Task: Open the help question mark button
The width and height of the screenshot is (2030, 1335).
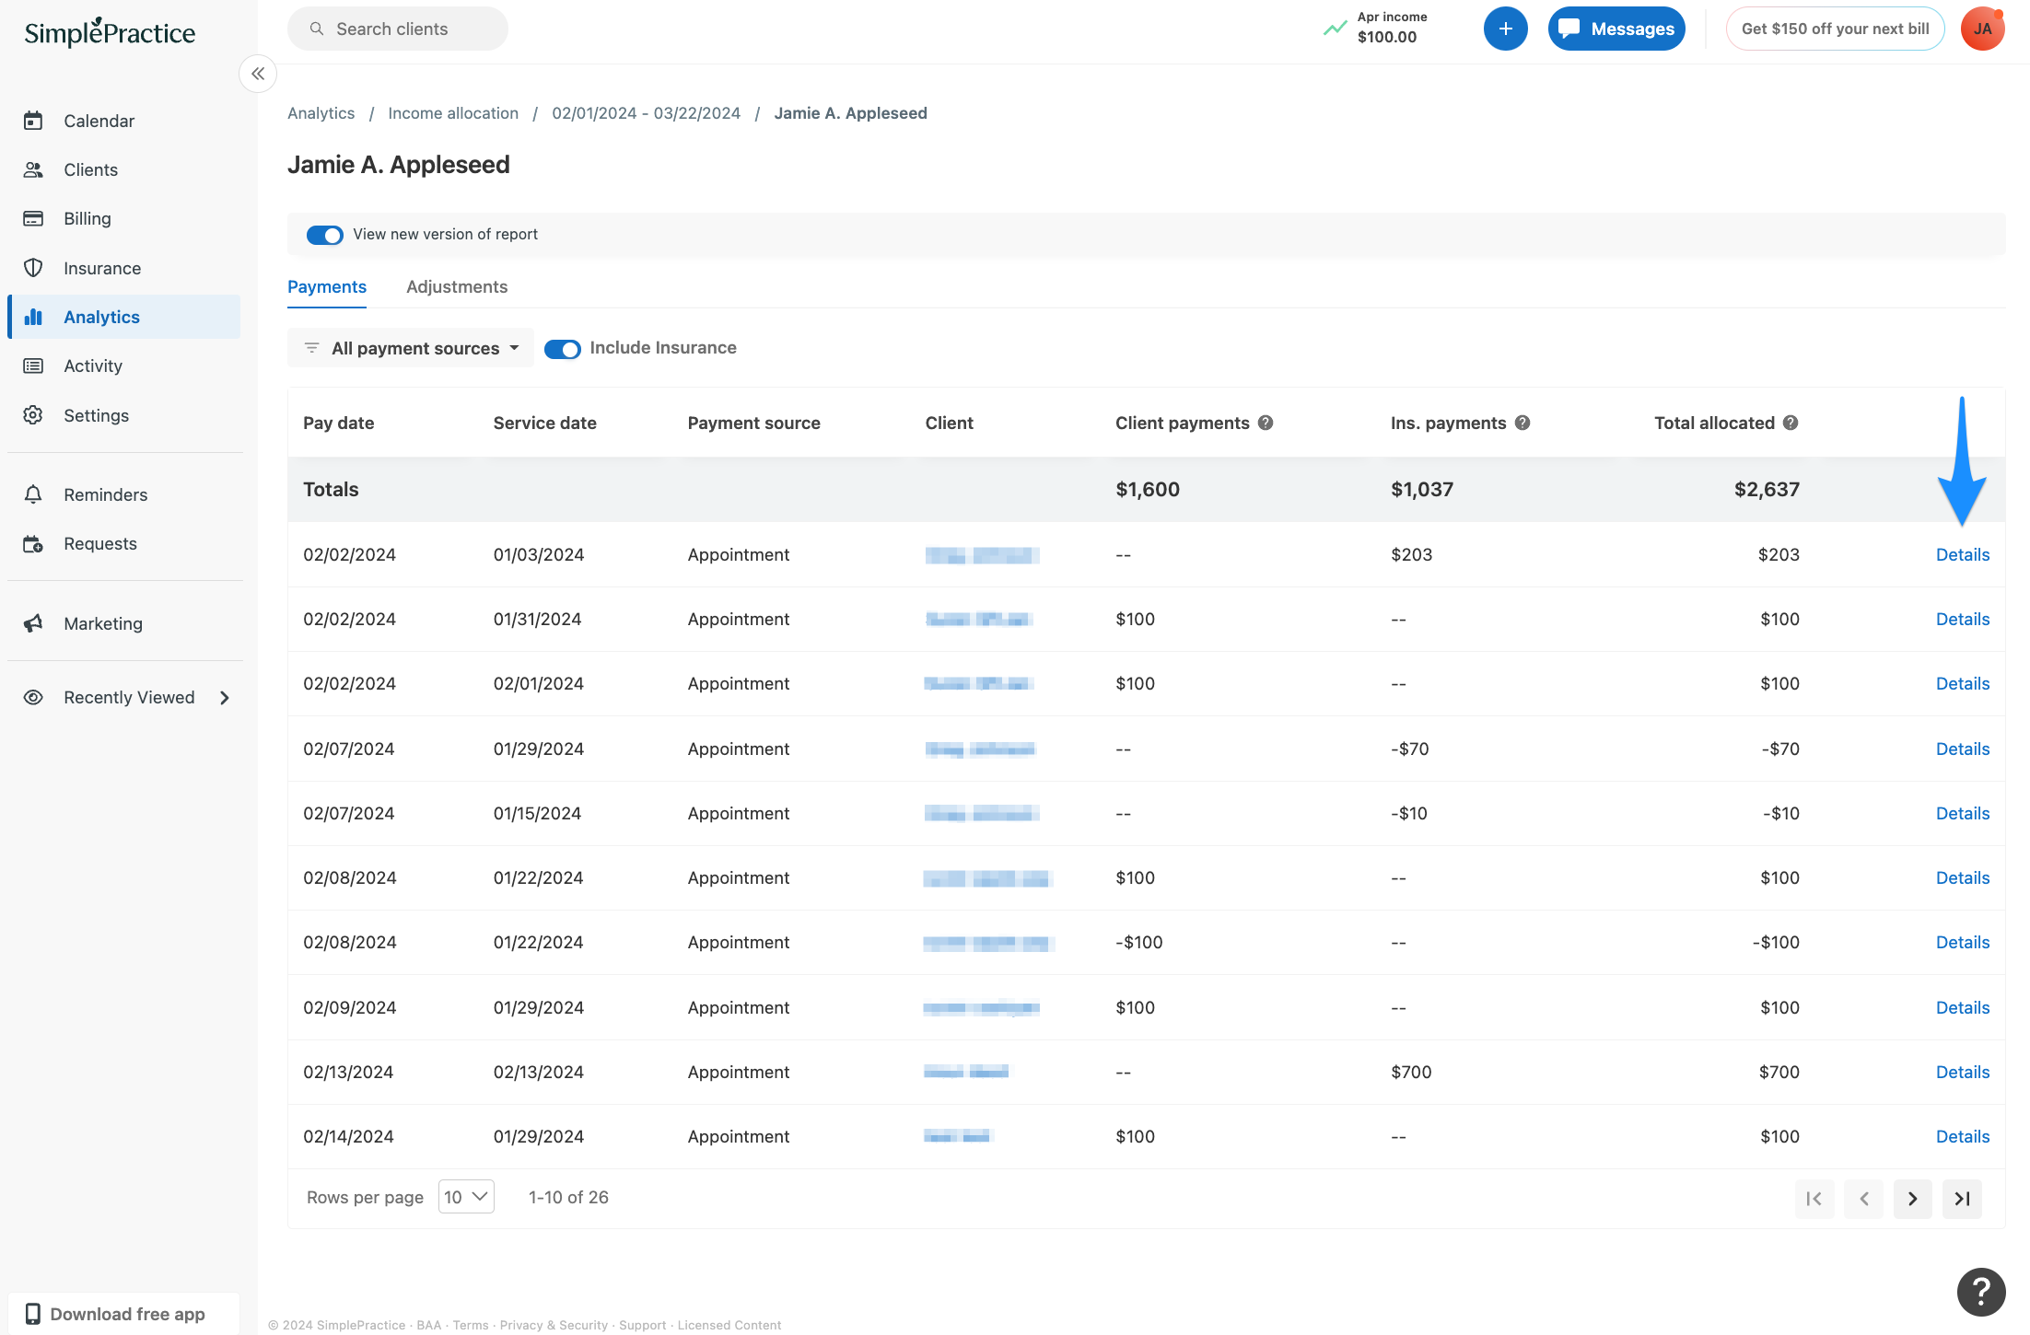Action: [x=1981, y=1292]
